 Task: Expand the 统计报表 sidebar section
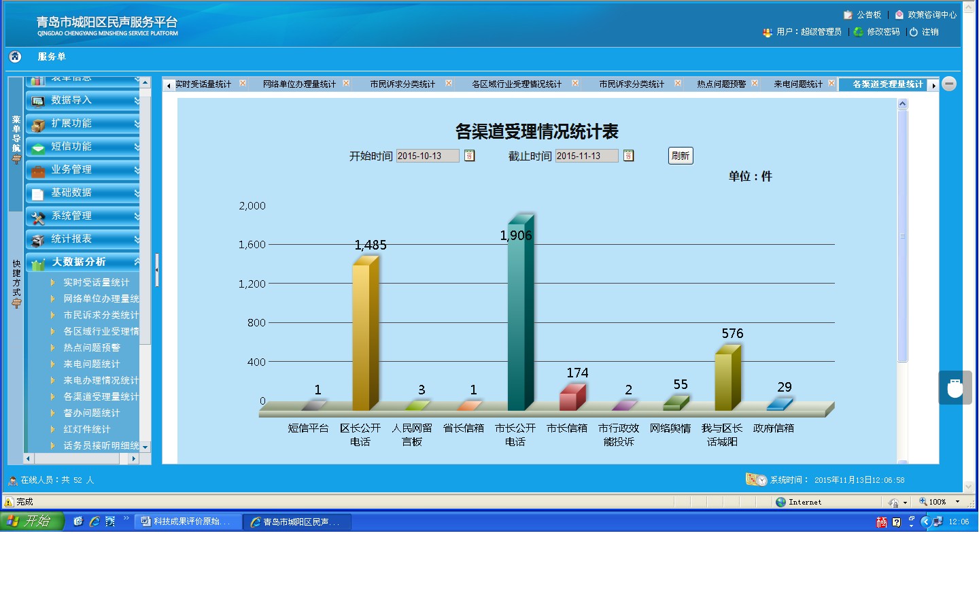click(x=83, y=239)
